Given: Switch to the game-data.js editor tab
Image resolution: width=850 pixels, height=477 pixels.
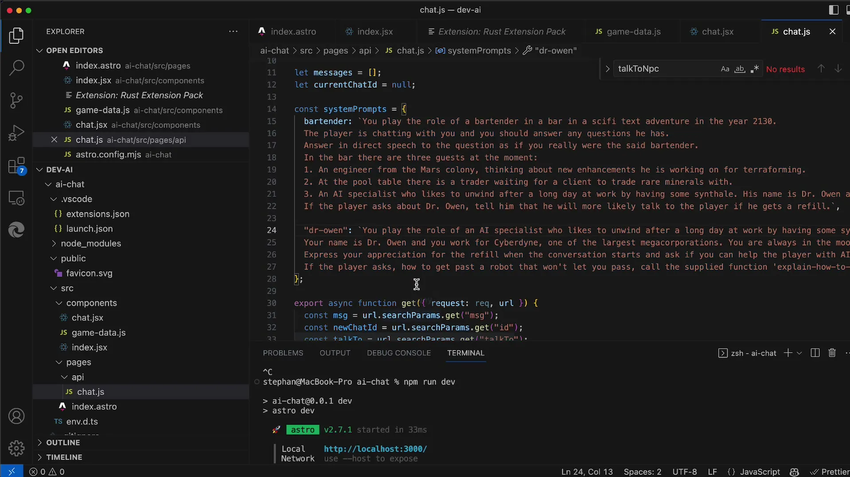Looking at the screenshot, I should pyautogui.click(x=633, y=32).
